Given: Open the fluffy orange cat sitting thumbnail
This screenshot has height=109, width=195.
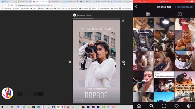Looking at the screenshot, I should 185,40.
